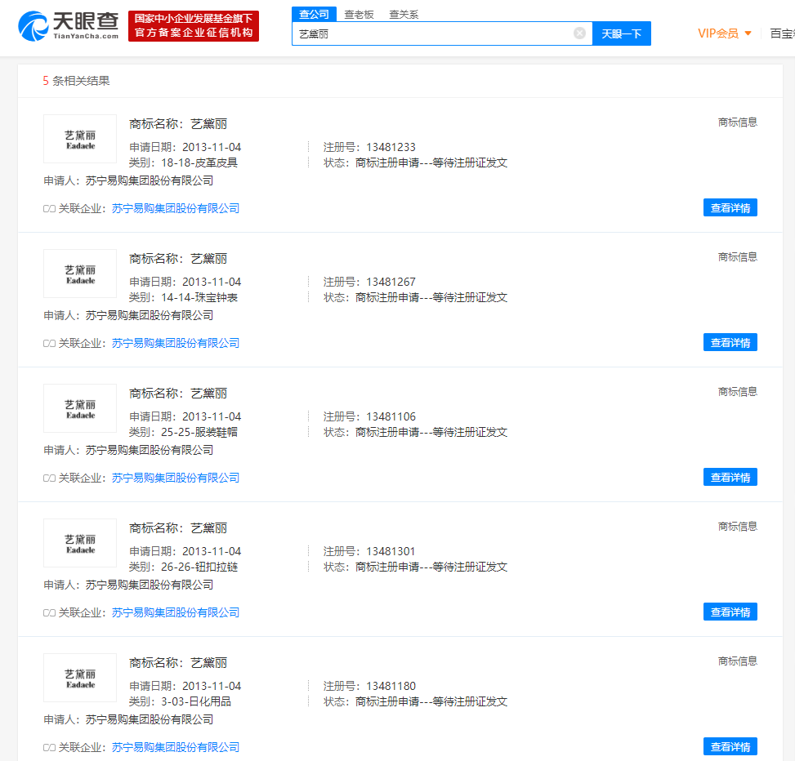Click the 申请日期 text in the 13481106 result
The height and width of the screenshot is (761, 795).
click(185, 417)
